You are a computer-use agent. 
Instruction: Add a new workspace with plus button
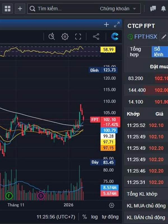[x=20, y=9]
